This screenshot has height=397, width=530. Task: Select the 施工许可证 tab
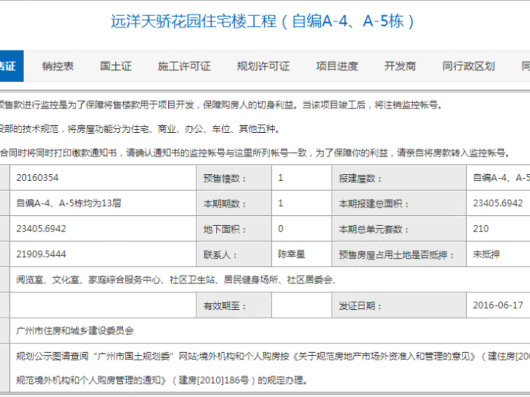184,66
